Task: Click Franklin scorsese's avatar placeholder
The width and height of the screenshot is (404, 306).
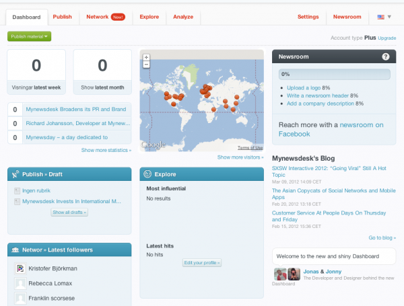Action: 20,299
